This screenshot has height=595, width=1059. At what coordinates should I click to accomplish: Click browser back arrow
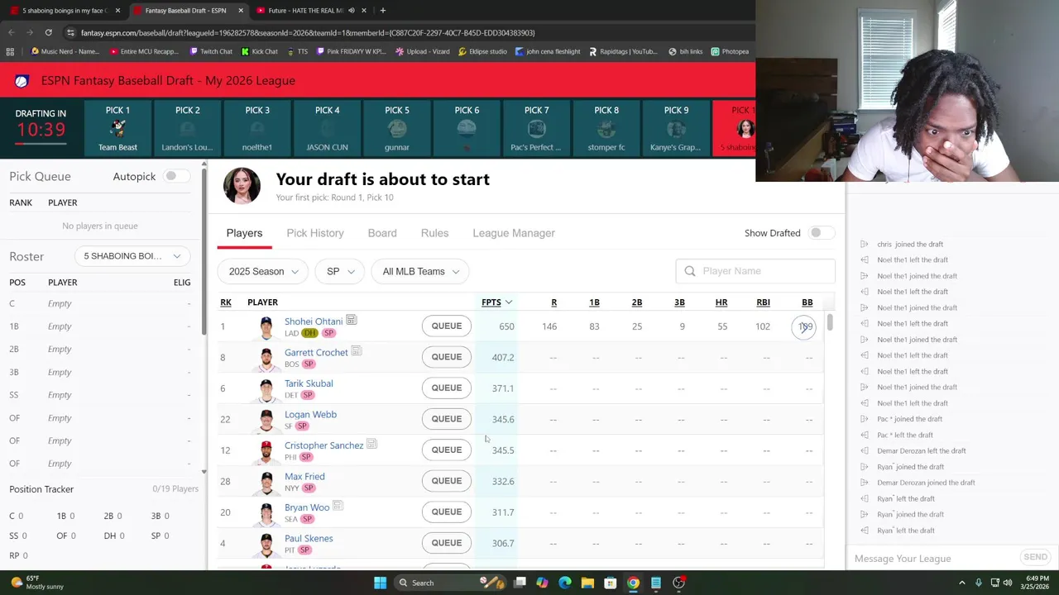coord(11,32)
